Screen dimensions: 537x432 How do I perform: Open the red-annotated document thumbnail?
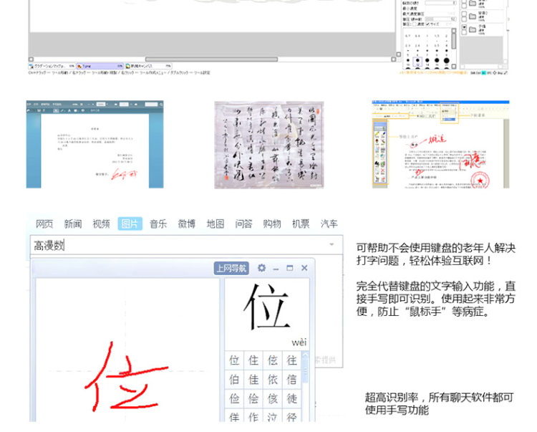pos(440,145)
